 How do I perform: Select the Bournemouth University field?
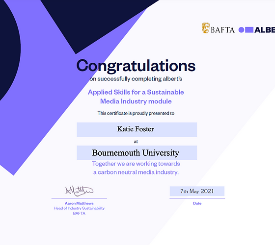point(137,152)
